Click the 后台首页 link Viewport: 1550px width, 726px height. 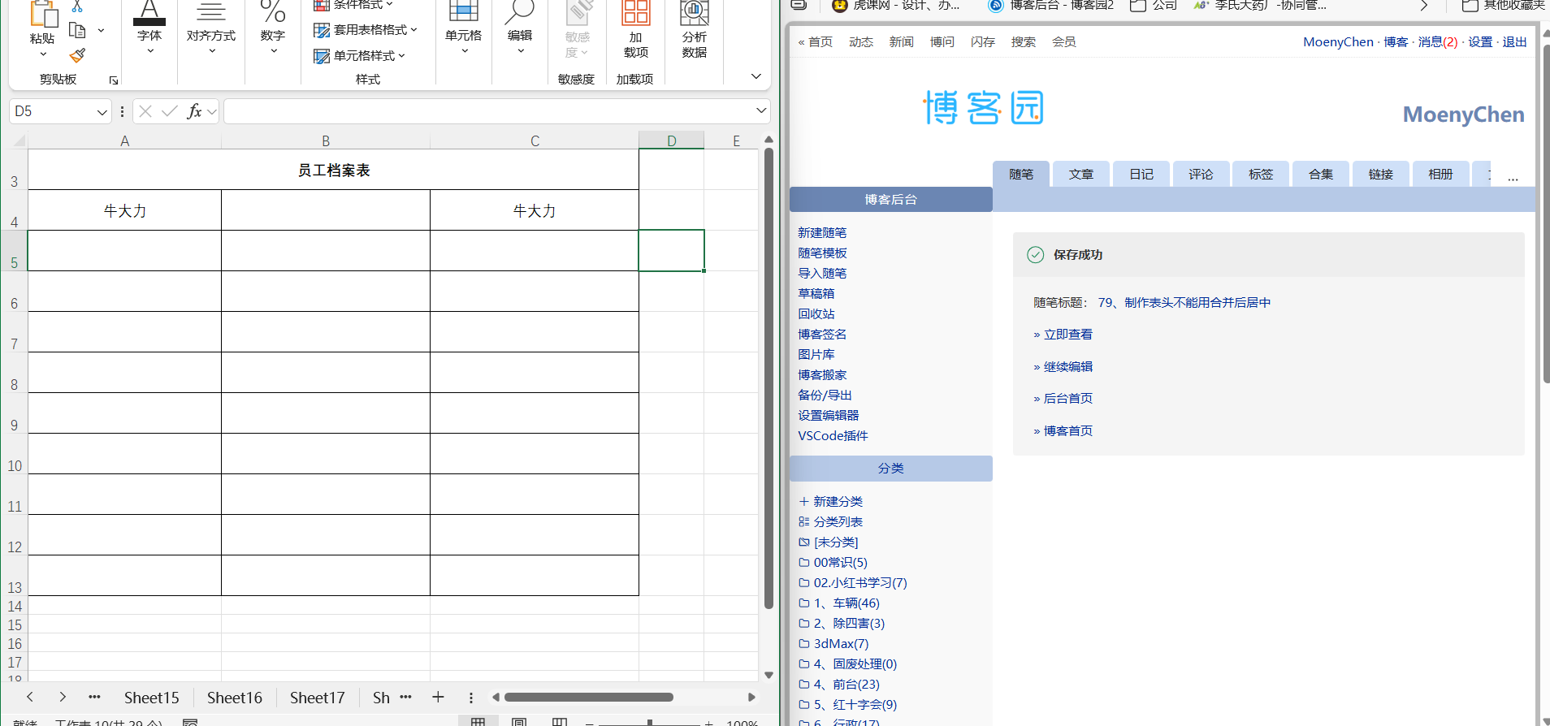click(x=1067, y=398)
